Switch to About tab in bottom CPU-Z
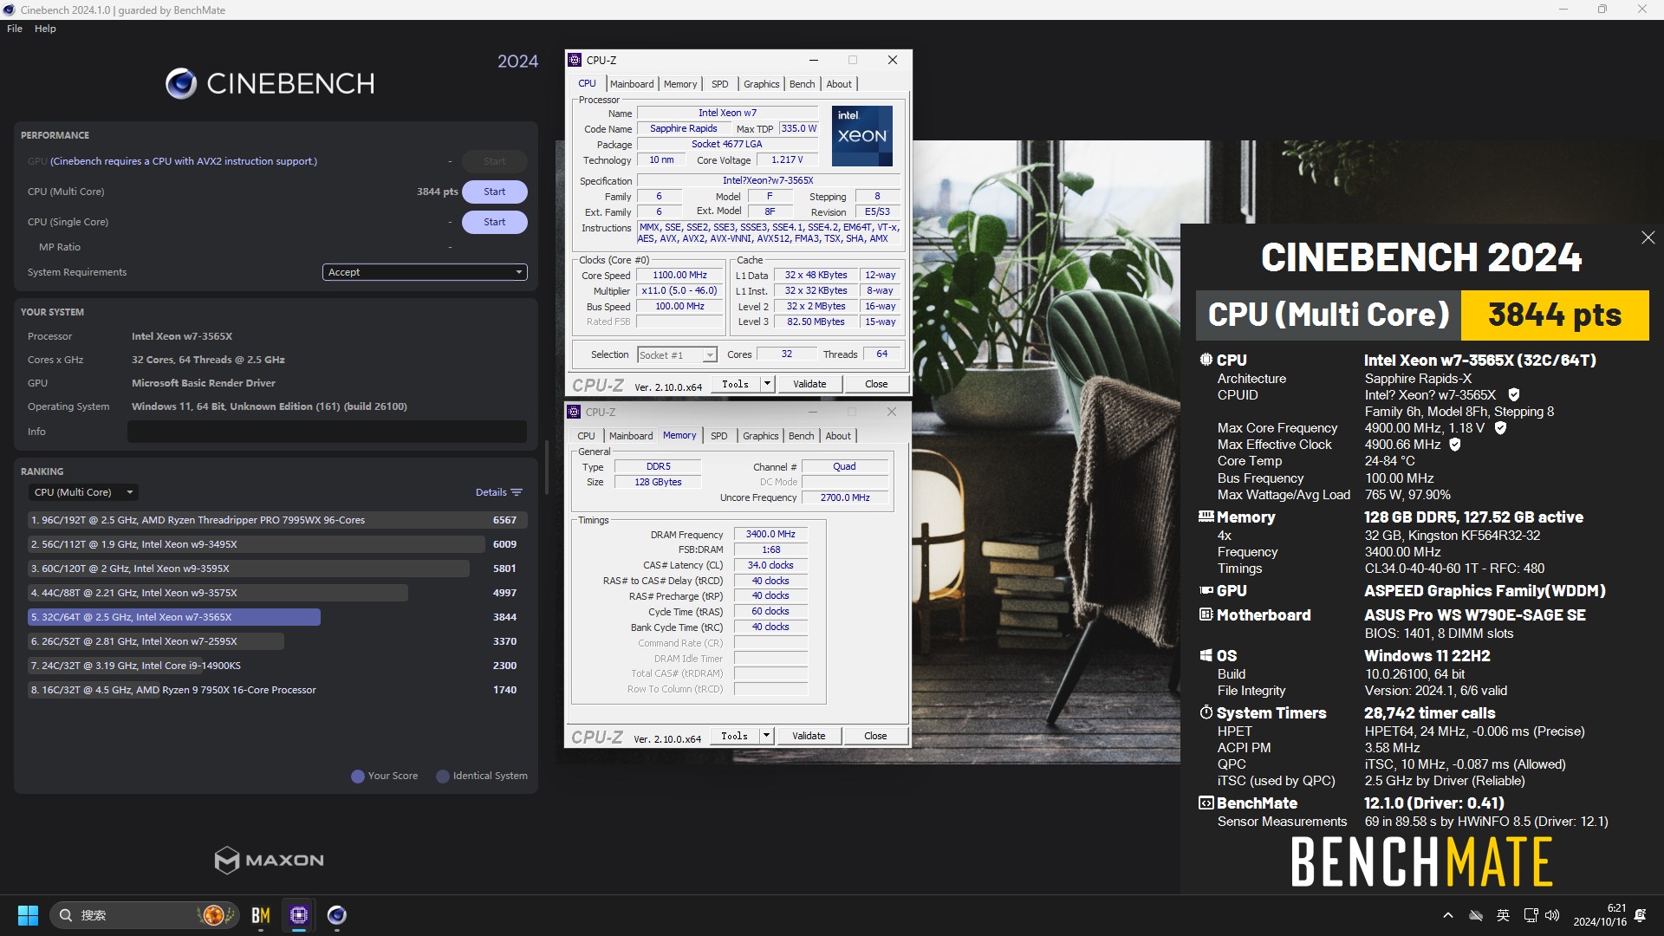 coord(838,436)
